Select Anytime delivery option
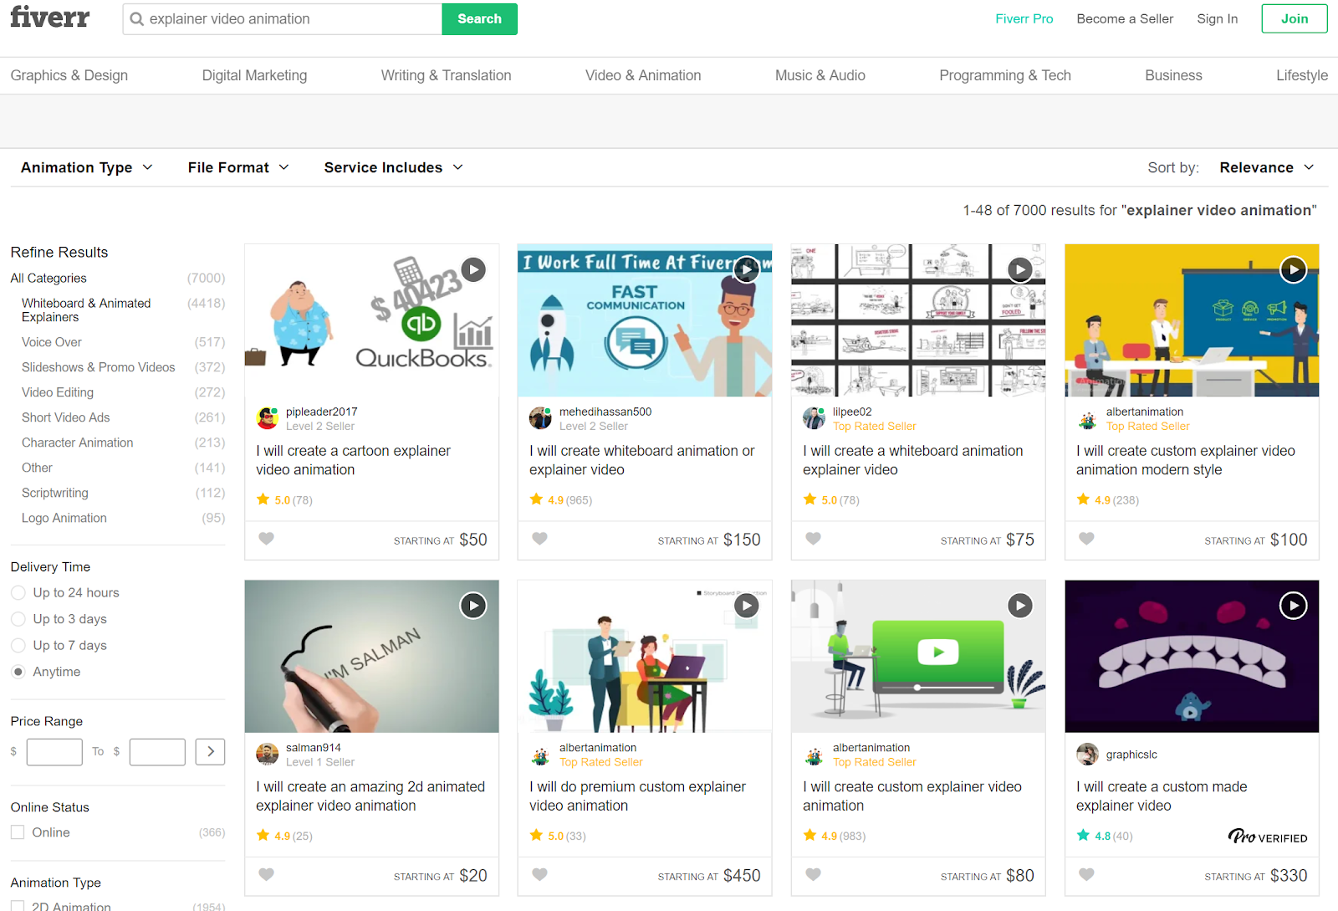The image size is (1338, 911). [x=18, y=672]
